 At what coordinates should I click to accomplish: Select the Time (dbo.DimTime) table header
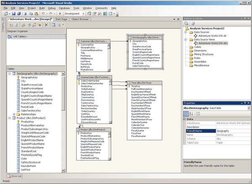point(144,83)
